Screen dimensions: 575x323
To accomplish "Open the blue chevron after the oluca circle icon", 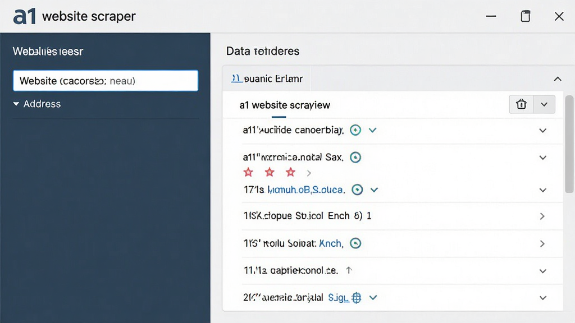I will pos(374,190).
